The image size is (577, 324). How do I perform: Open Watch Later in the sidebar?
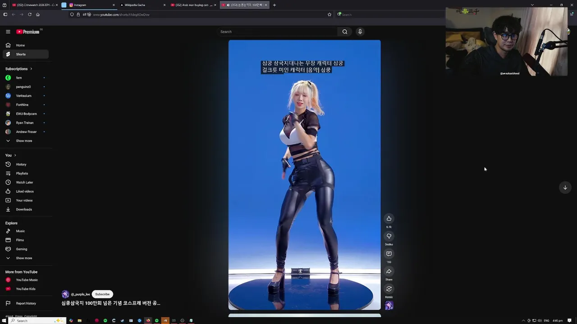tap(25, 182)
